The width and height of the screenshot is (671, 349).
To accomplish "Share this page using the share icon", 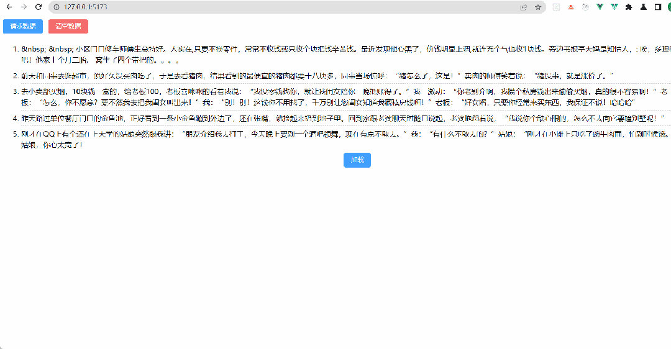I will tap(524, 7).
